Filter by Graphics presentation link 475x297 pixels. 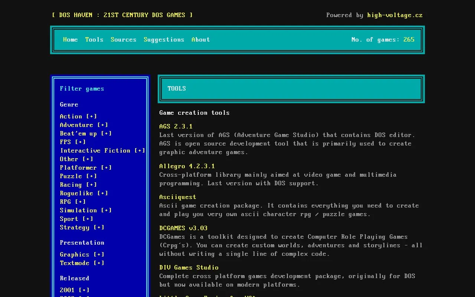click(x=75, y=254)
